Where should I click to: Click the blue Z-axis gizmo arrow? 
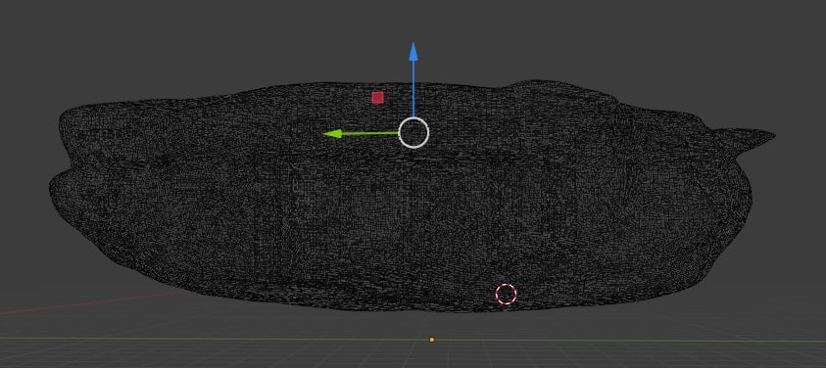(x=413, y=79)
